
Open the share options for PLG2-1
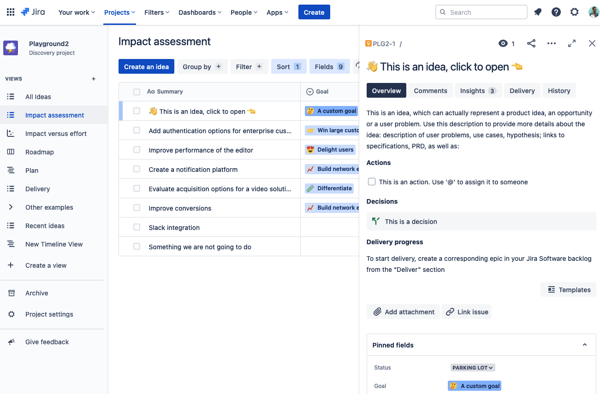point(531,43)
